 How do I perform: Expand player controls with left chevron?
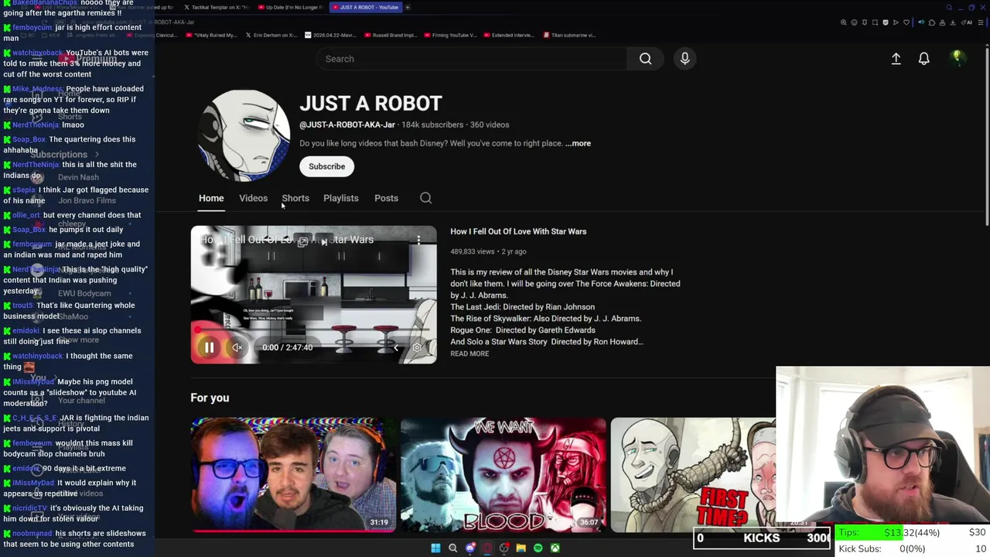[396, 347]
